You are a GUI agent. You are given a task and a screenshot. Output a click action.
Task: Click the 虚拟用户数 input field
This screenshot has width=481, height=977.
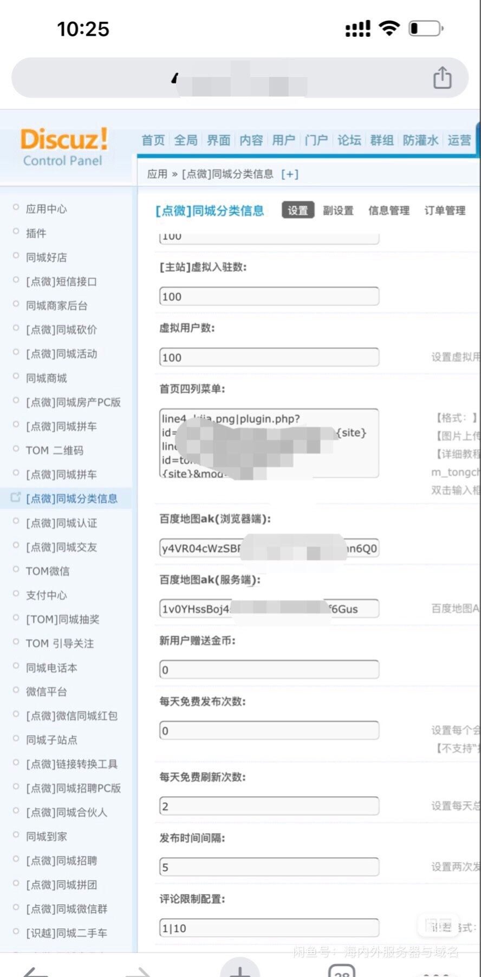click(269, 357)
